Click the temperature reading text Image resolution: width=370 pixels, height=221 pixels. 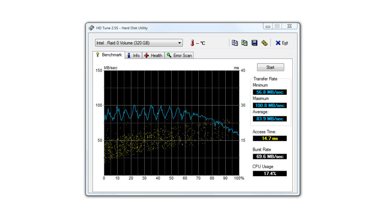(201, 43)
